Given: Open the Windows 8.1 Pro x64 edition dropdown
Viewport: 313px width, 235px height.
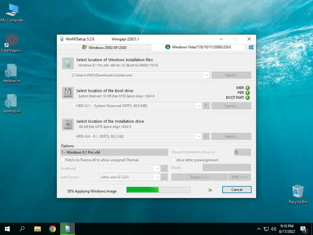Looking at the screenshot, I should [114, 152].
